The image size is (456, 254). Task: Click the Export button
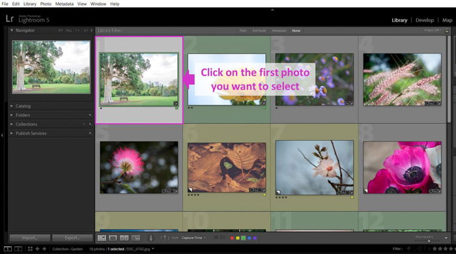(72, 238)
